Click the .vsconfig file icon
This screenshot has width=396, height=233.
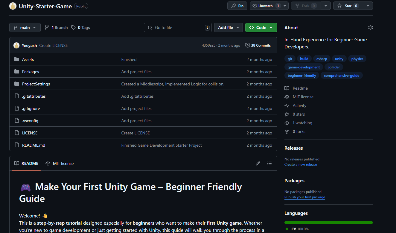tap(17, 121)
